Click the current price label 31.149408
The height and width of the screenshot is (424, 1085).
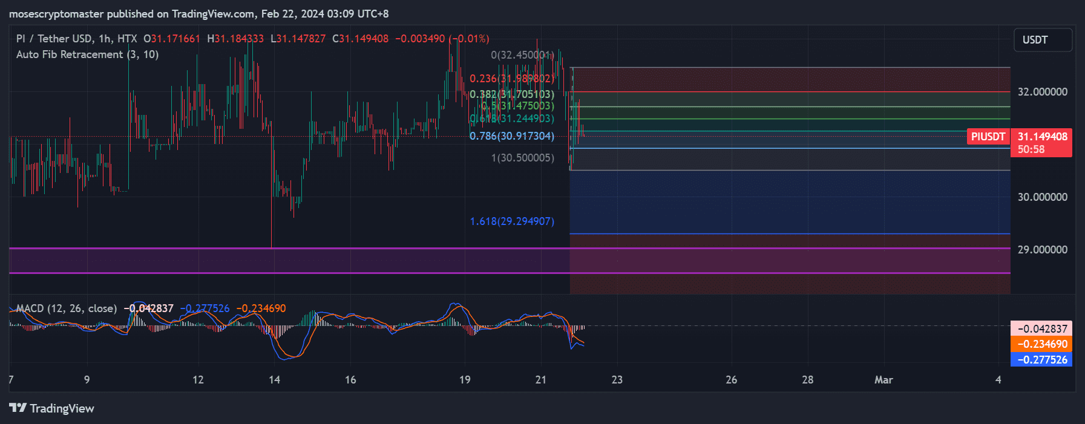pos(1042,137)
